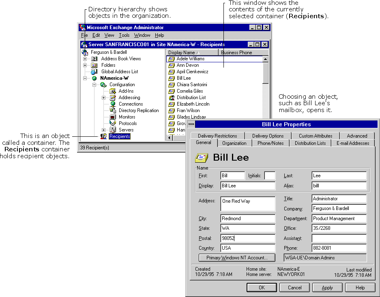Viewport: 380px width, 297px height.
Task: Open the Edit menu
Action: click(x=96, y=35)
